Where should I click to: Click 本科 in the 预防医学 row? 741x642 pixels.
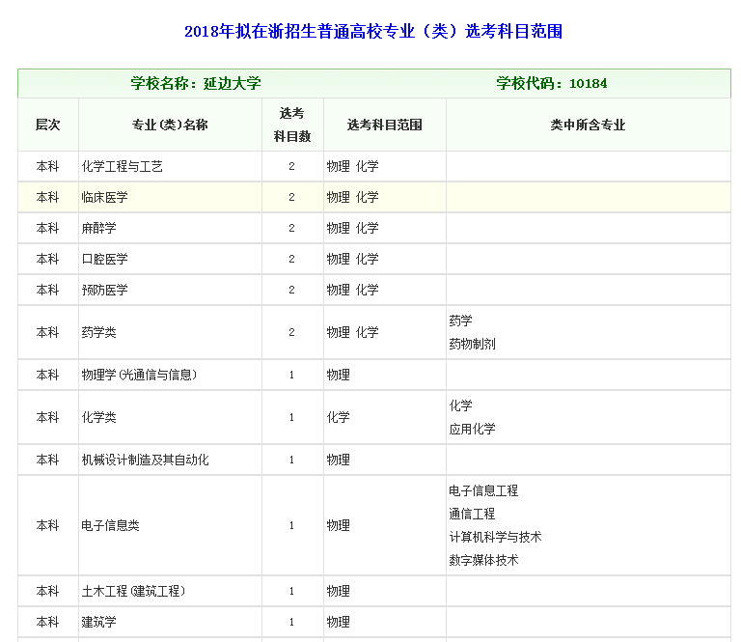[x=47, y=290]
